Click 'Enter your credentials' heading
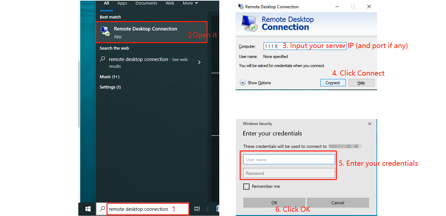 (x=272, y=133)
